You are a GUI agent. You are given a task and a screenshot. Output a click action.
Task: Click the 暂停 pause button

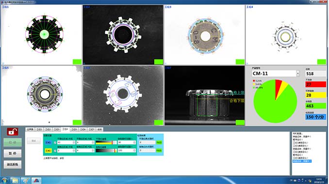click(13, 153)
